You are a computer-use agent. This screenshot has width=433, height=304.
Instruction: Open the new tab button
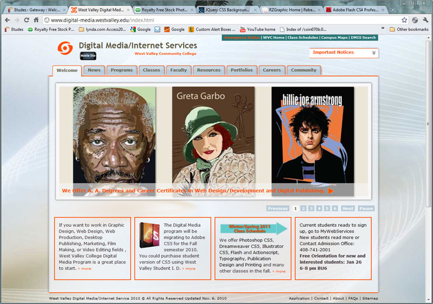[x=393, y=10]
